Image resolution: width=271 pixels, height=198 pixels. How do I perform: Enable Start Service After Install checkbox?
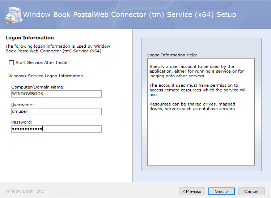tap(12, 63)
